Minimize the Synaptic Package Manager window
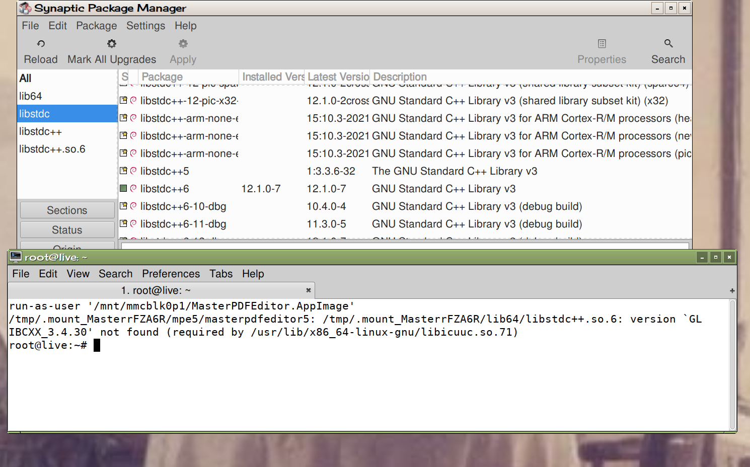Image resolution: width=750 pixels, height=467 pixels. coord(657,8)
